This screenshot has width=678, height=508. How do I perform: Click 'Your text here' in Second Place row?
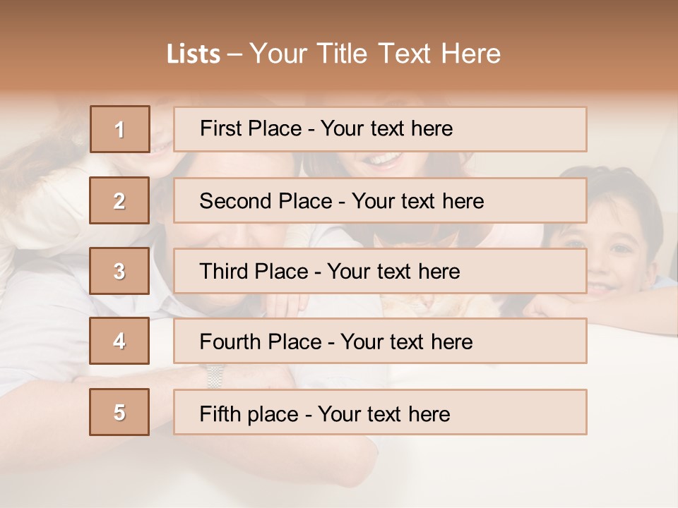417,201
